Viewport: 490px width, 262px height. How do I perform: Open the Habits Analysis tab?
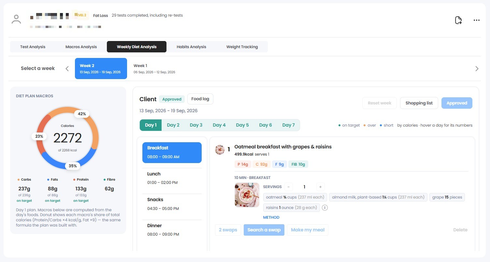[x=191, y=47]
